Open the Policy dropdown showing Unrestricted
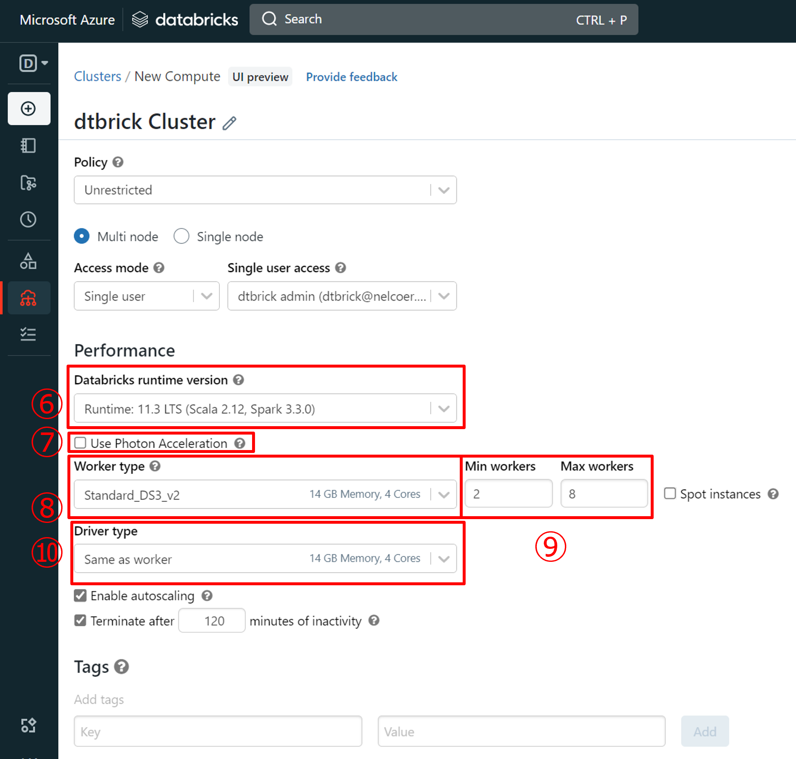796x759 pixels. (265, 190)
